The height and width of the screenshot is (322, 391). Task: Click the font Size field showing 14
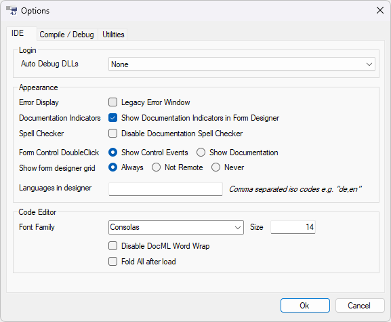[x=293, y=227]
